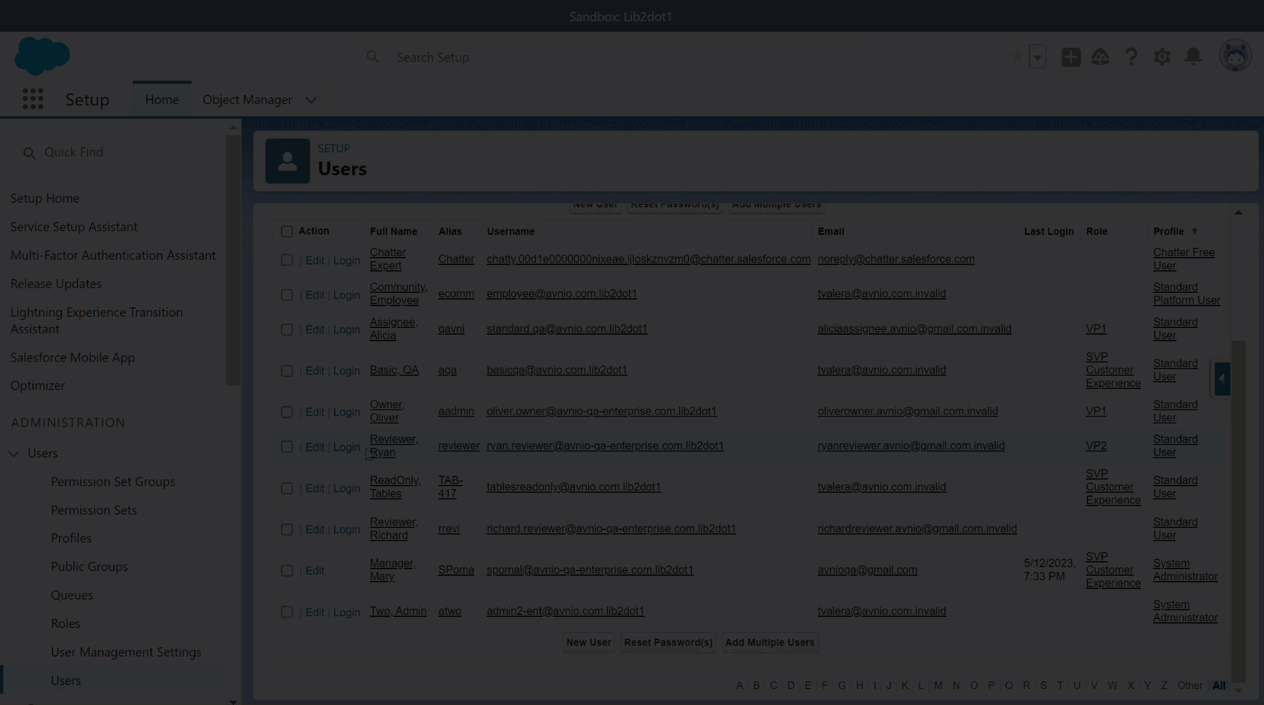
Task: Click the favorites star icon
Action: tap(1018, 57)
